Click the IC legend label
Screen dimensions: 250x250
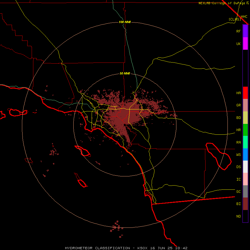(x=238, y=179)
